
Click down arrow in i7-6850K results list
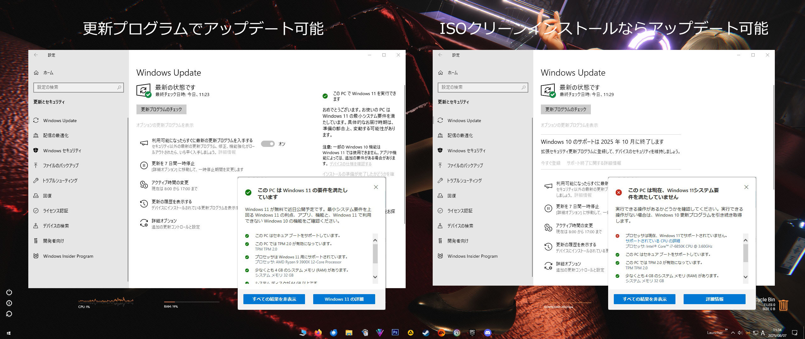click(745, 277)
